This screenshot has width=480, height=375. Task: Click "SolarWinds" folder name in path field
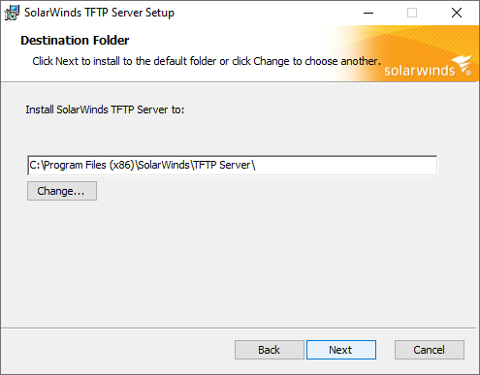[x=164, y=165]
